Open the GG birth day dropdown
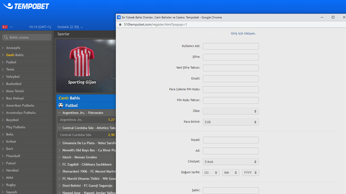The height and width of the screenshot is (194, 346). (x=211, y=173)
